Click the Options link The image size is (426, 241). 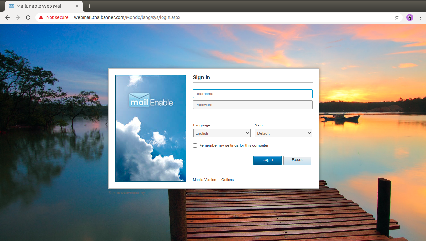click(x=228, y=180)
